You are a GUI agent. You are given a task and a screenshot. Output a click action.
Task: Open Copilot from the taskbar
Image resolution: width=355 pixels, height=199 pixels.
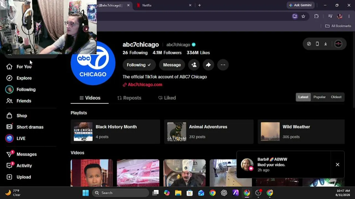pos(166,193)
